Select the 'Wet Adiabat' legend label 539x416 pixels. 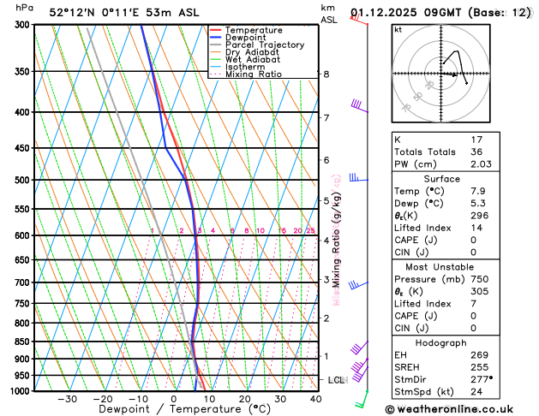coord(253,59)
